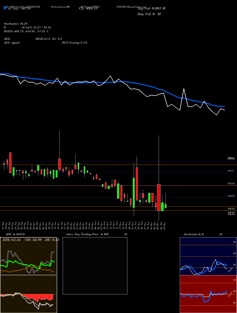Click the tall green candlestick near 21 Nov
The image size is (237, 313).
point(134,193)
